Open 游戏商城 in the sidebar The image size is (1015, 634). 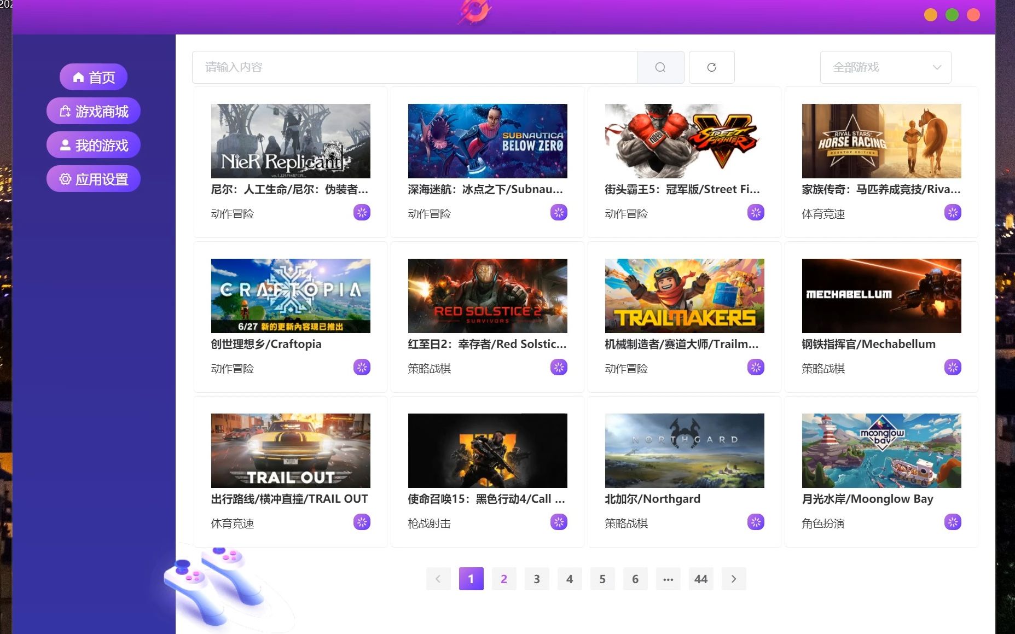(94, 111)
